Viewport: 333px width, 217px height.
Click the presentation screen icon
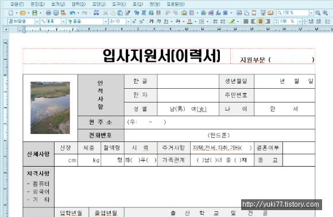coord(263,13)
